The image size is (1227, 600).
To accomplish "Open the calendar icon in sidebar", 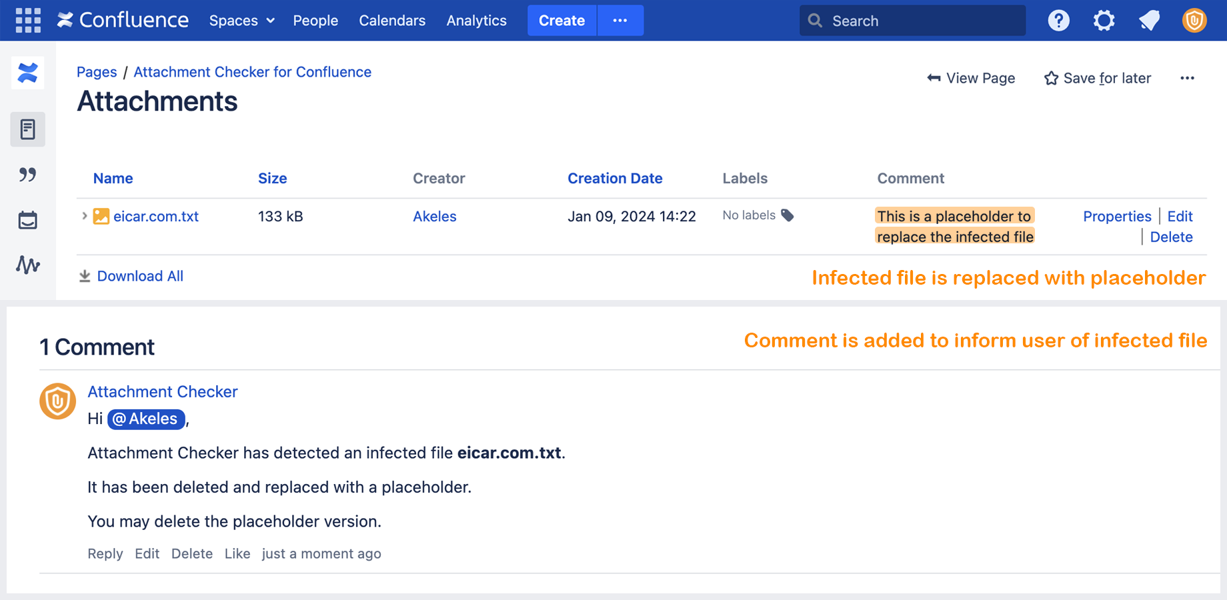I will coord(28,220).
